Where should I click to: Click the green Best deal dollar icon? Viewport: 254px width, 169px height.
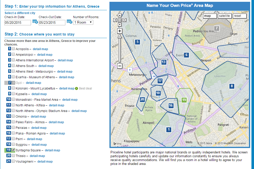click(x=76, y=88)
